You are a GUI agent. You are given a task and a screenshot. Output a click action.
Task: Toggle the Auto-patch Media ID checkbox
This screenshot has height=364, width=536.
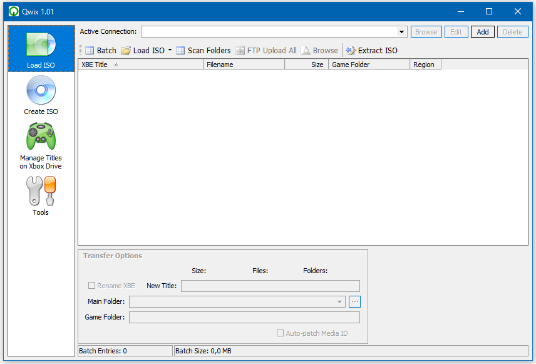pos(280,333)
